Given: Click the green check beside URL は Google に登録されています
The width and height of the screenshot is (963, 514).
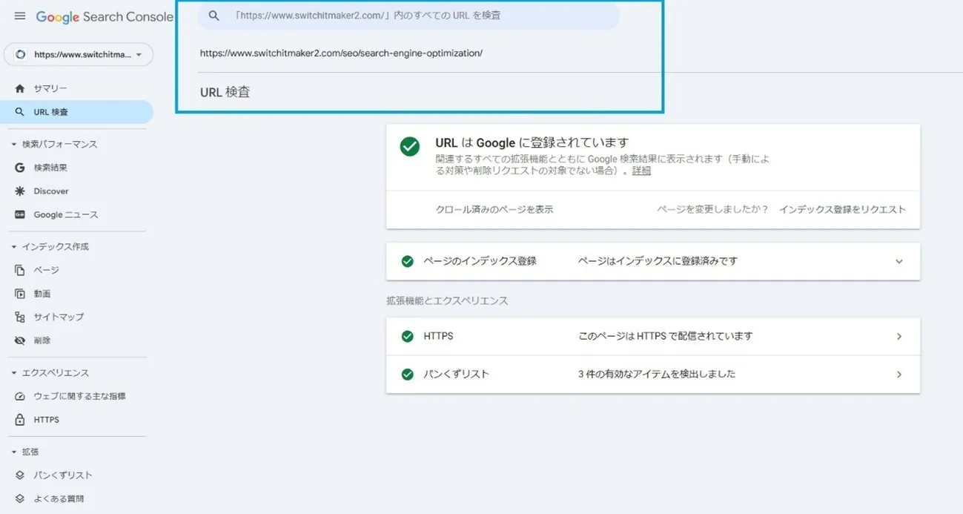Looking at the screenshot, I should click(410, 146).
